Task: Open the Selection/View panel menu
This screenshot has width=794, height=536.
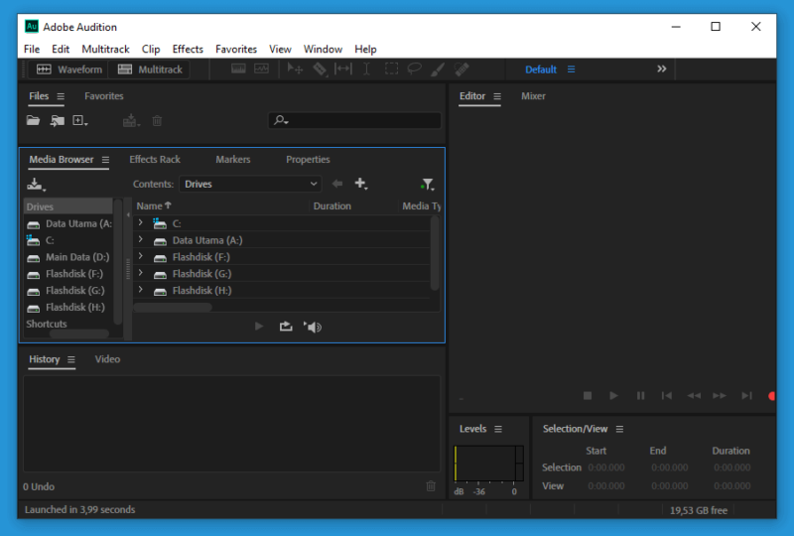Action: point(619,429)
